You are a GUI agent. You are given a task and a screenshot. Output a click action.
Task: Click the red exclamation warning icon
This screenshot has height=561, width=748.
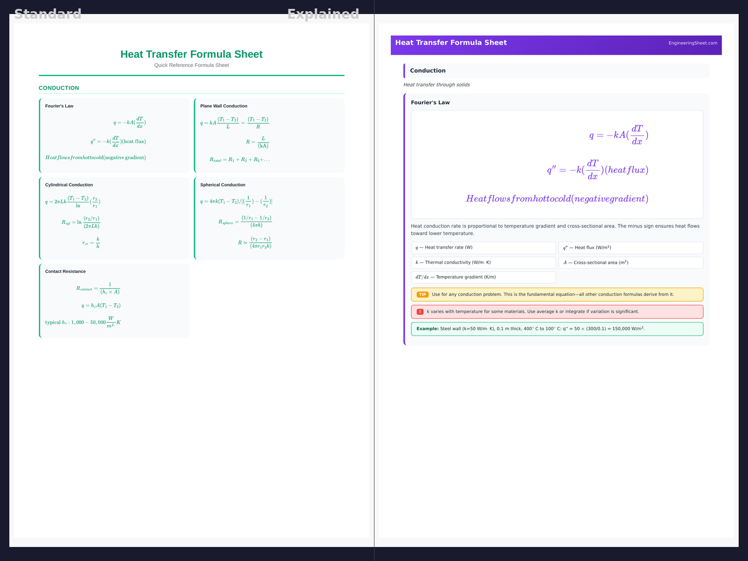pos(420,312)
